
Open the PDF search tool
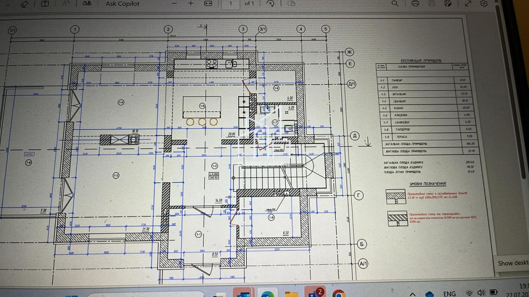click(x=395, y=4)
